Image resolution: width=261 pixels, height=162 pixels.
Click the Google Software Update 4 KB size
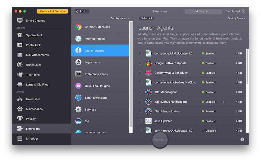(239, 63)
